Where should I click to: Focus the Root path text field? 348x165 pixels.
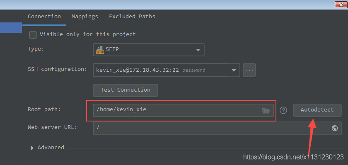pos(183,110)
